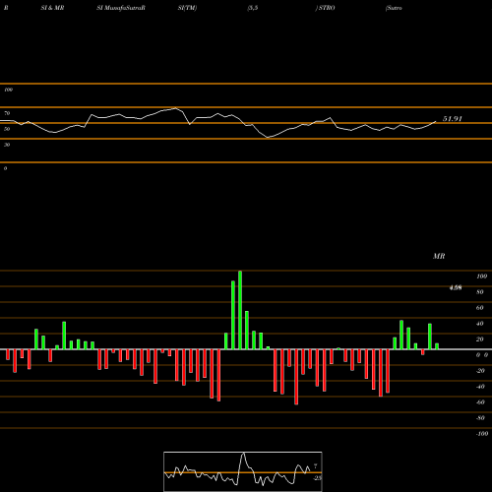Click the 70 level label on RSI axis
Viewport: 492px width, 492px height.
(x=7, y=113)
